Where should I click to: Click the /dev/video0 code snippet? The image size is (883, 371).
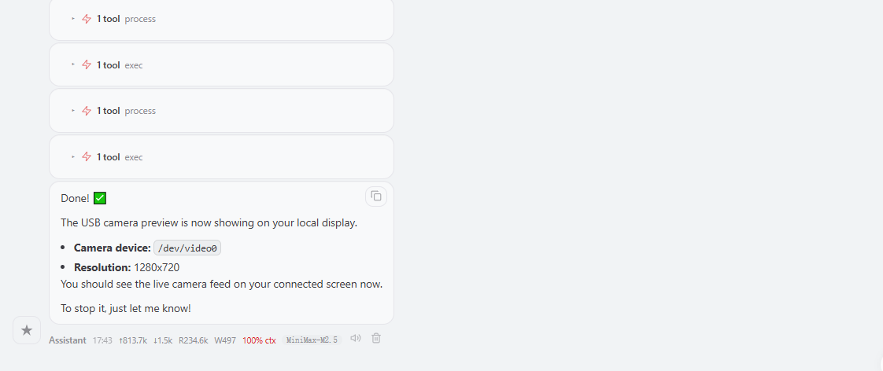coord(188,248)
